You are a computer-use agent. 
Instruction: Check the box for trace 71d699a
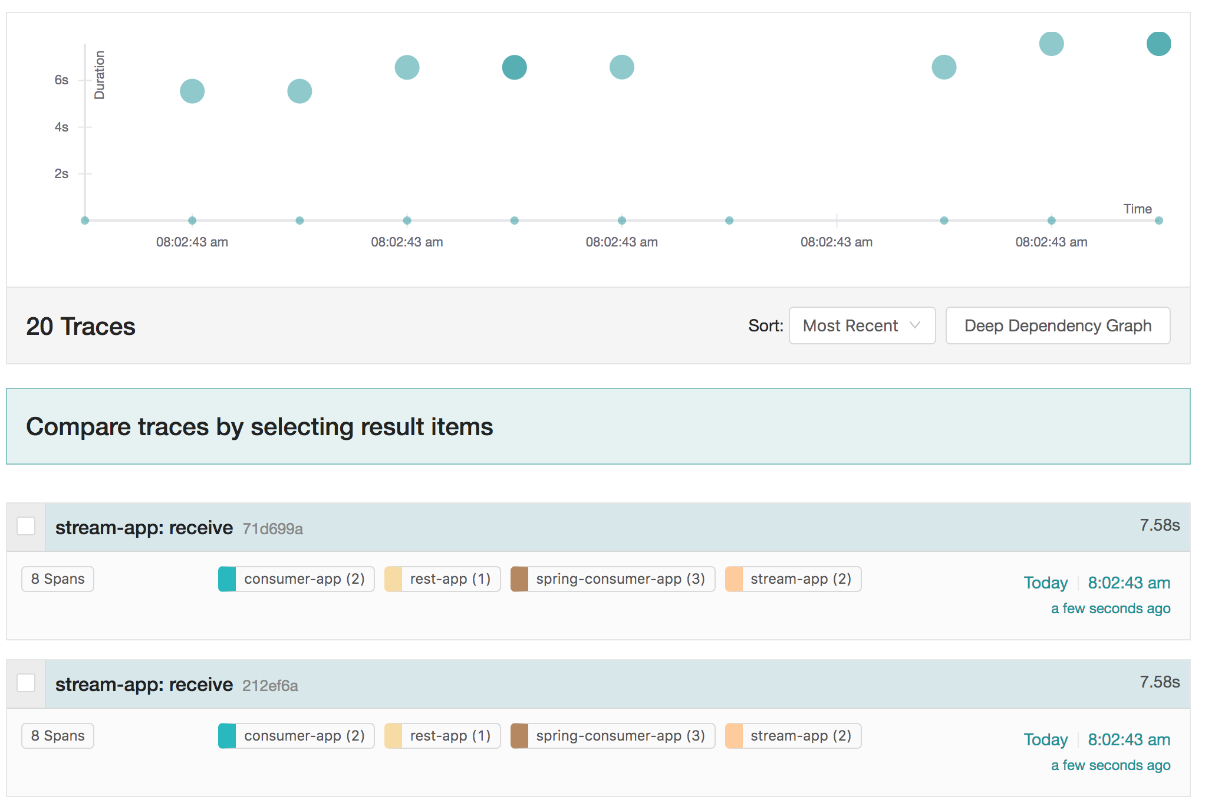(x=26, y=526)
